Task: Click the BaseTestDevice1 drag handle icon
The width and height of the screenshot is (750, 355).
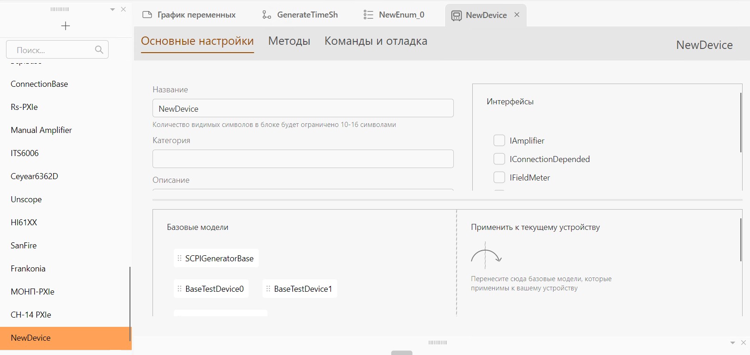Action: pyautogui.click(x=268, y=289)
